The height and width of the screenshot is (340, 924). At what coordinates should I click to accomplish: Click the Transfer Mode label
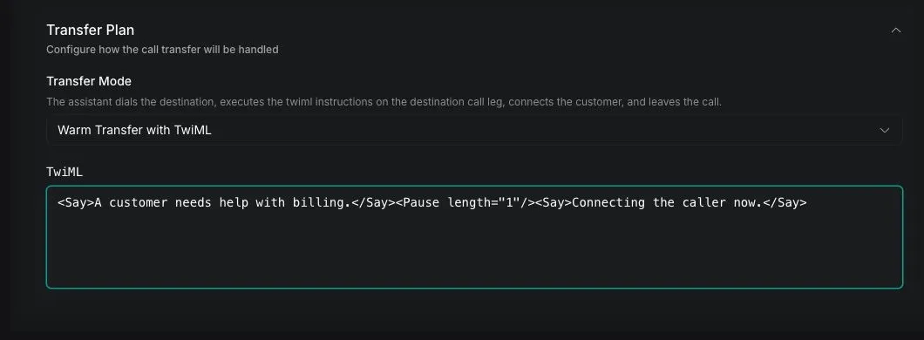89,81
